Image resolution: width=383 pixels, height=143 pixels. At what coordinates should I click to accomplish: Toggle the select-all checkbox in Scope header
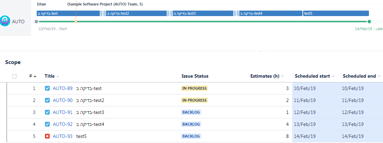14,76
